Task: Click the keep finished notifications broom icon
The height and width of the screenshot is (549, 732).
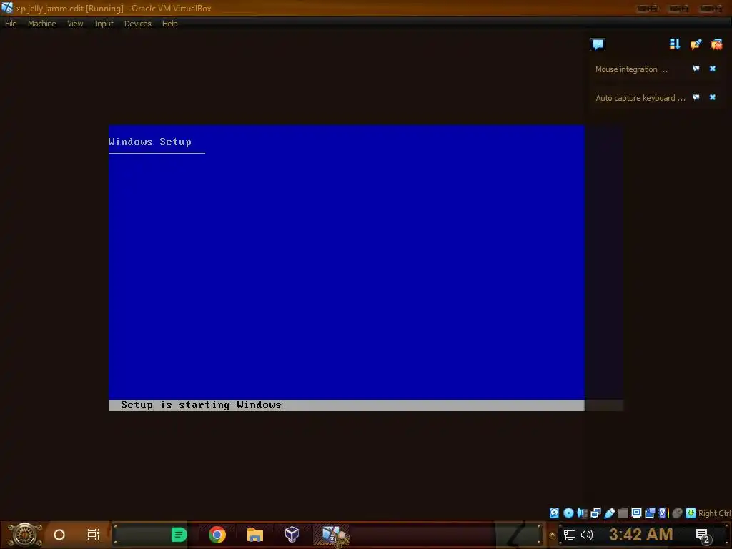Action: [696, 44]
